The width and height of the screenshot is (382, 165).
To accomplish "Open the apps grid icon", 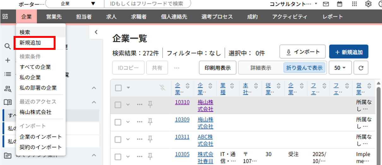I will coord(354,4).
